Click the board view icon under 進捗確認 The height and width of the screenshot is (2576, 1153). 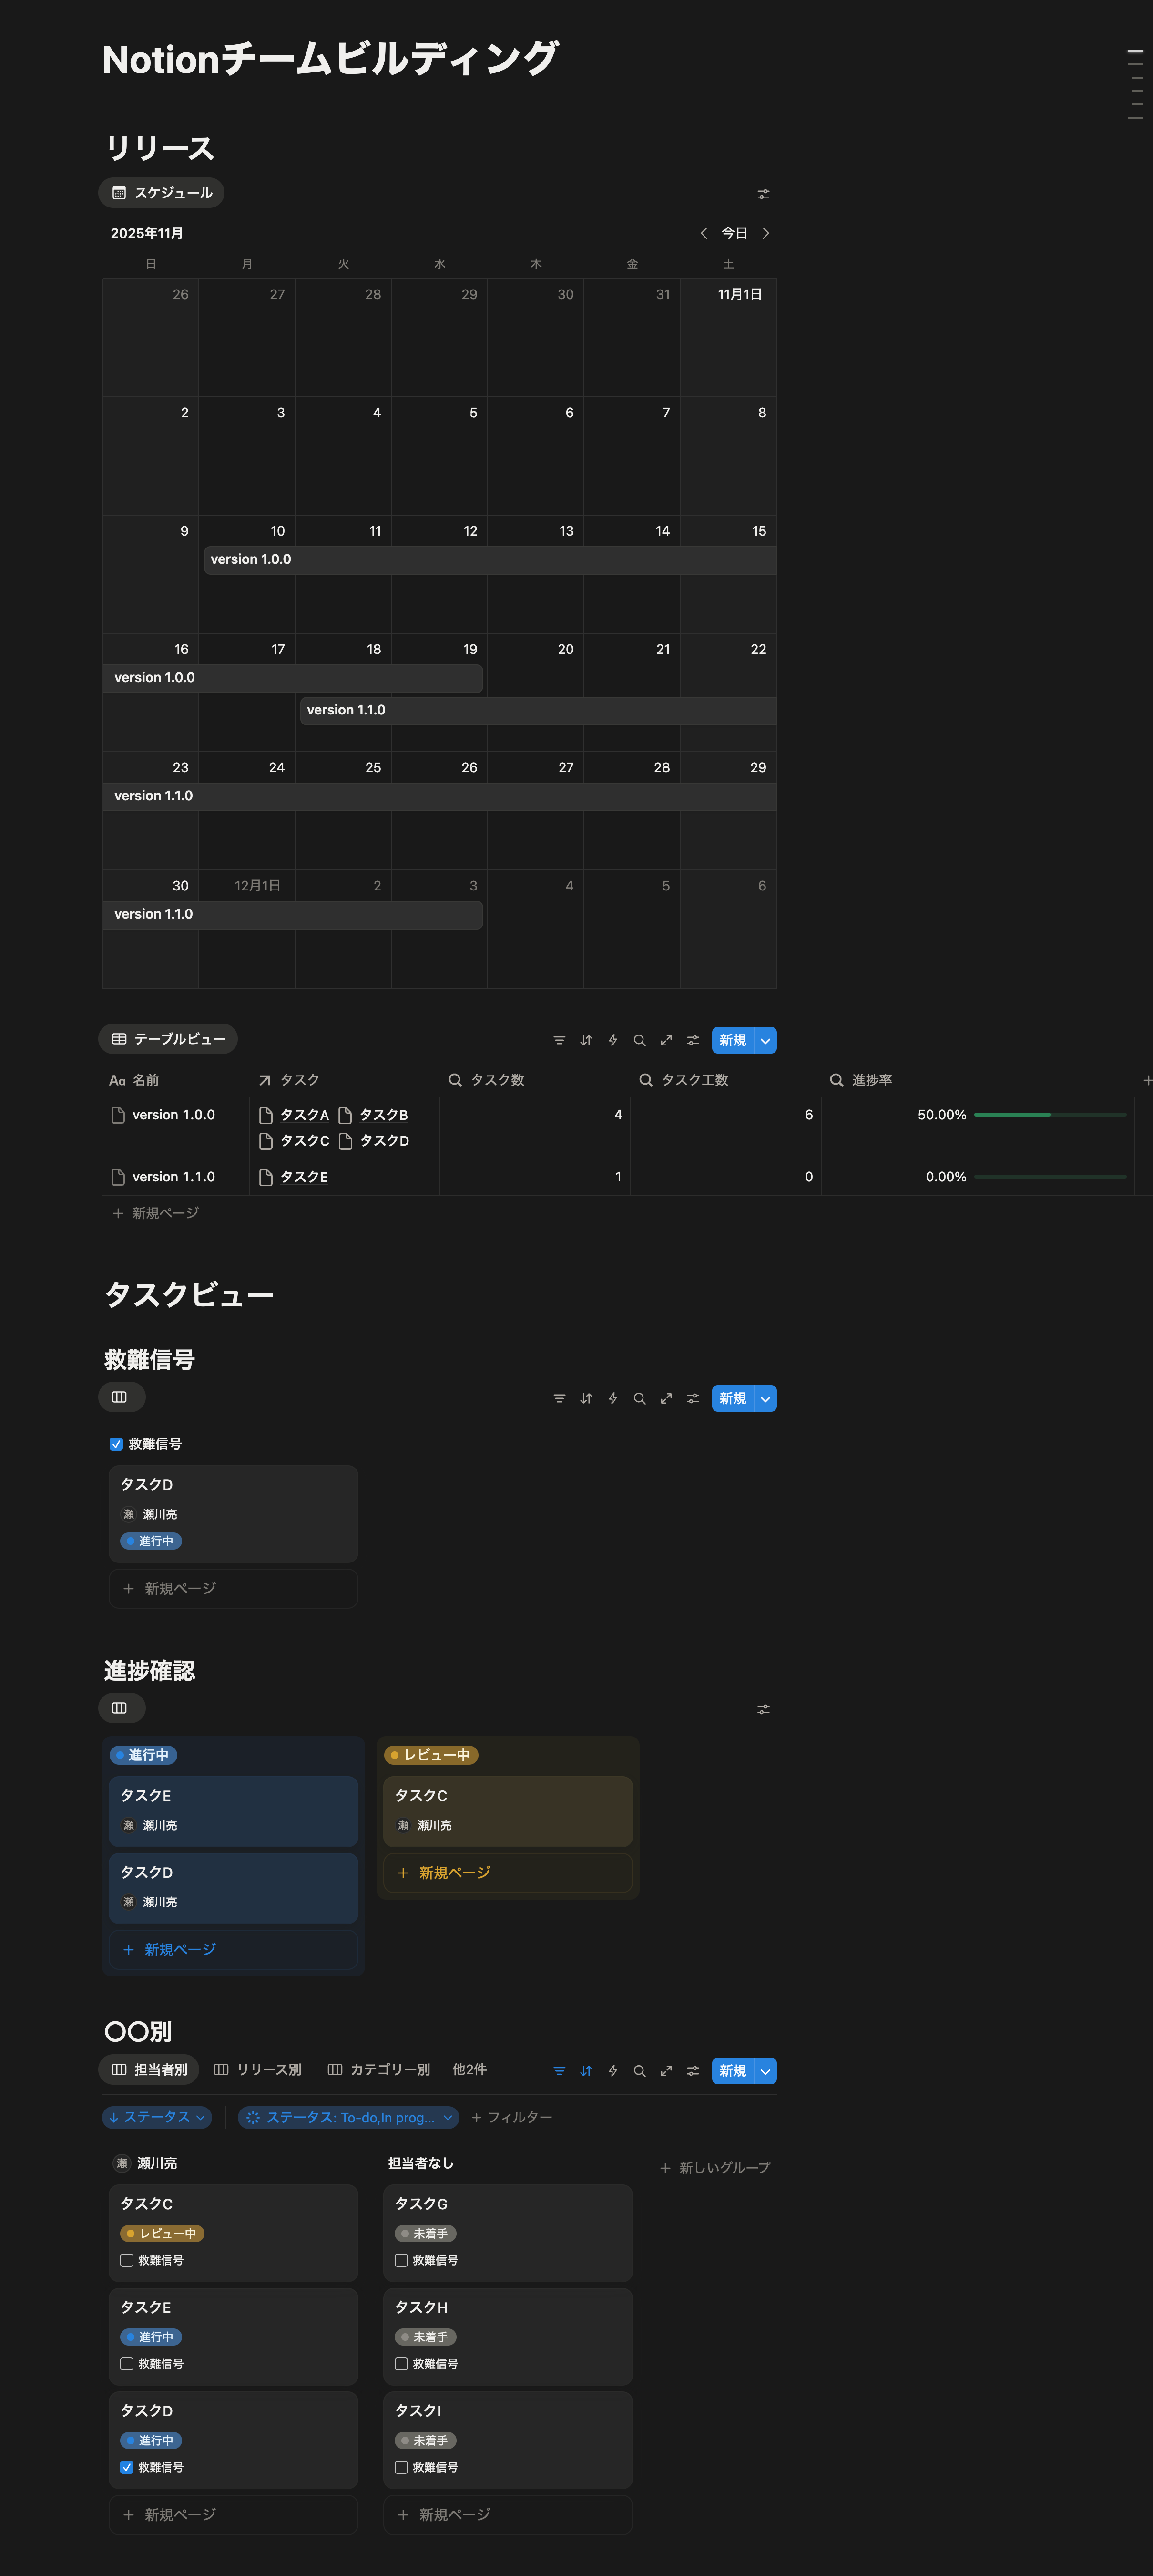121,1708
